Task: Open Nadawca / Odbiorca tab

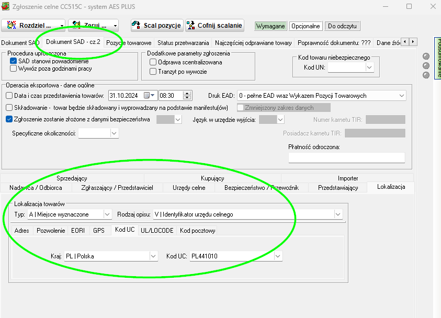Action: tap(36, 188)
